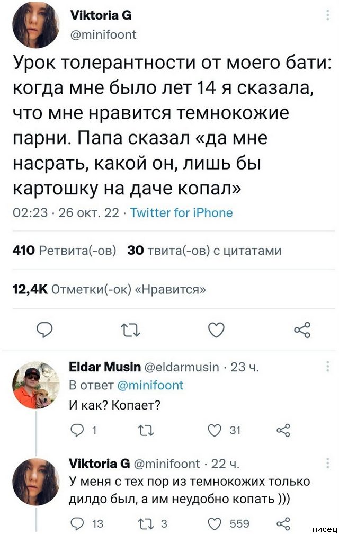Open Viktoria G's profile picture at top
Screen dimensions: 339x534
pos(36,25)
